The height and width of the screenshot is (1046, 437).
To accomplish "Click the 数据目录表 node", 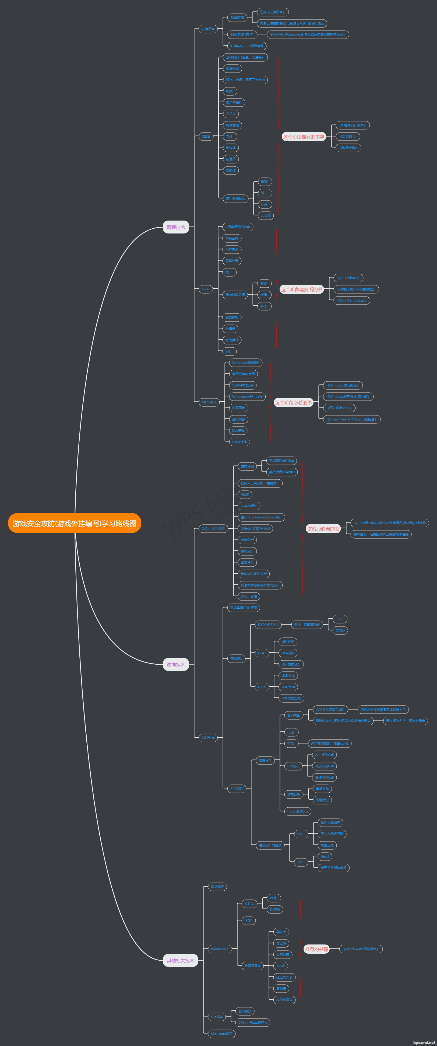I will 253,965.
